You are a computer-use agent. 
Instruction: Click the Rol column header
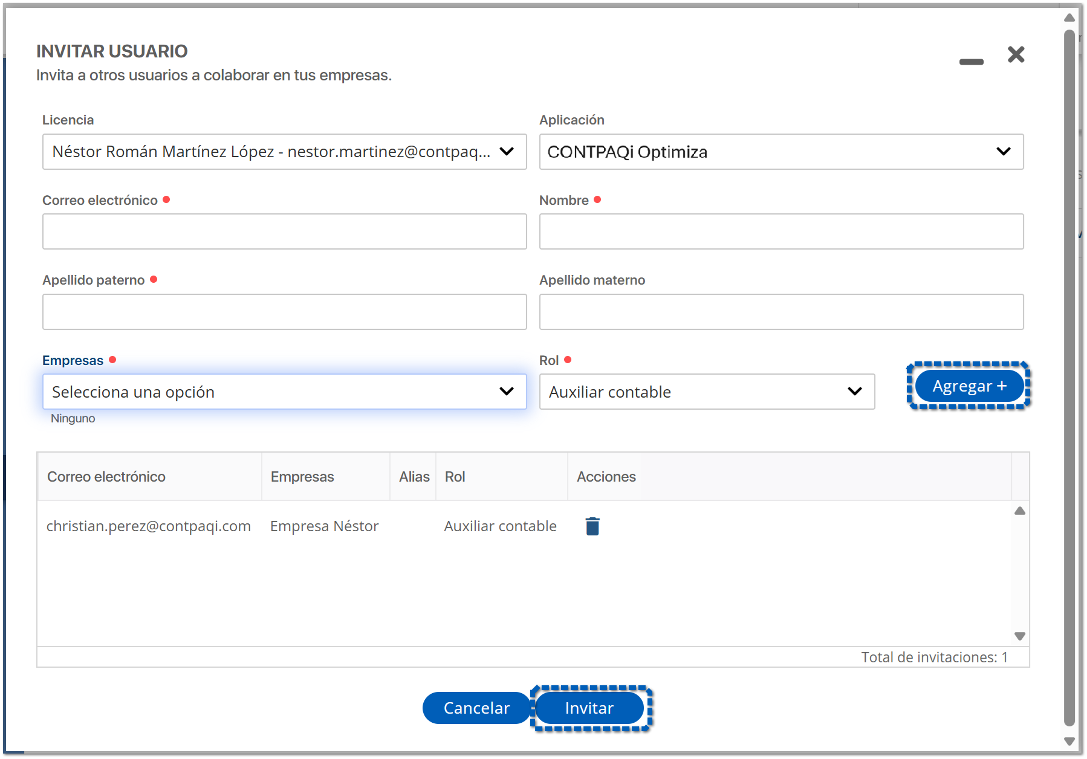coord(455,477)
